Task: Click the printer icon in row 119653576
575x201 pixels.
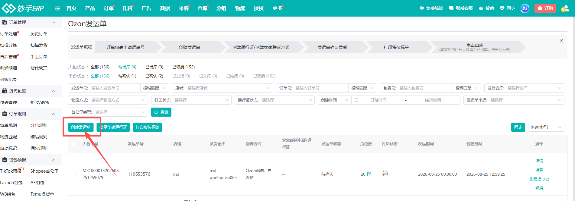Action: [x=385, y=174]
